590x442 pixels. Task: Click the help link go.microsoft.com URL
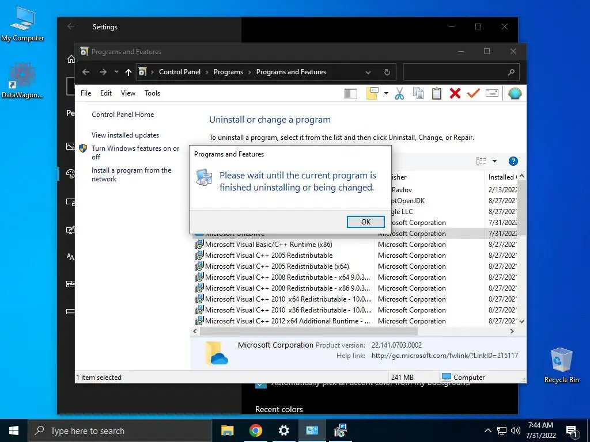pos(445,356)
